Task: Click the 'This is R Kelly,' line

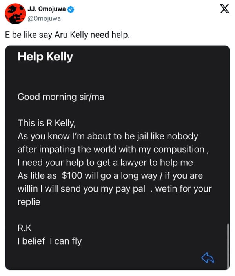Action: pos(47,123)
